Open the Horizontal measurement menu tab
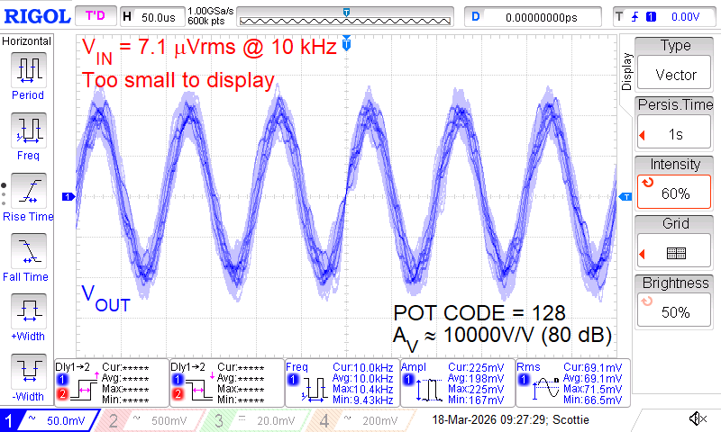Screen dimensions: 721x432 click(27, 41)
